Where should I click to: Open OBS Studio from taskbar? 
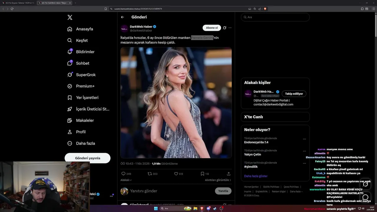221,208
